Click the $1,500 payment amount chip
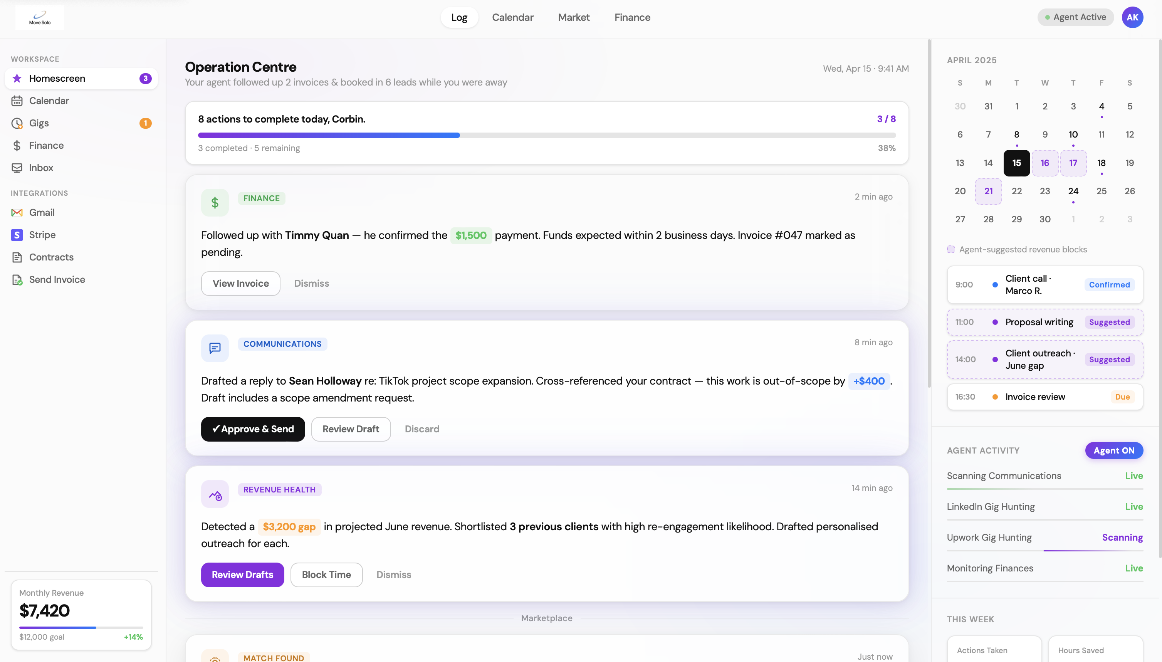 470,235
